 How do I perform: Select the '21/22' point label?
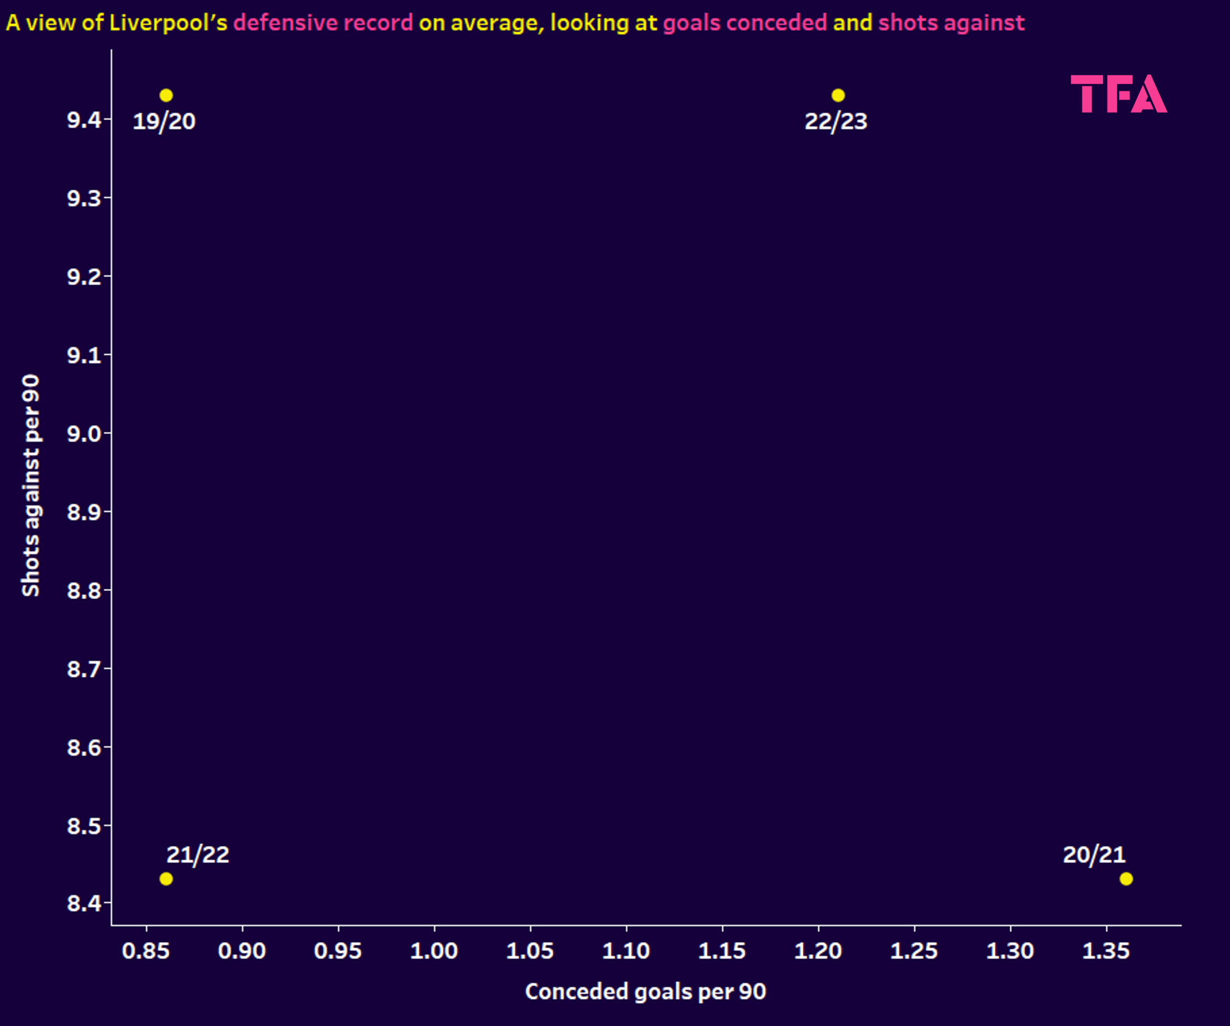(x=198, y=855)
